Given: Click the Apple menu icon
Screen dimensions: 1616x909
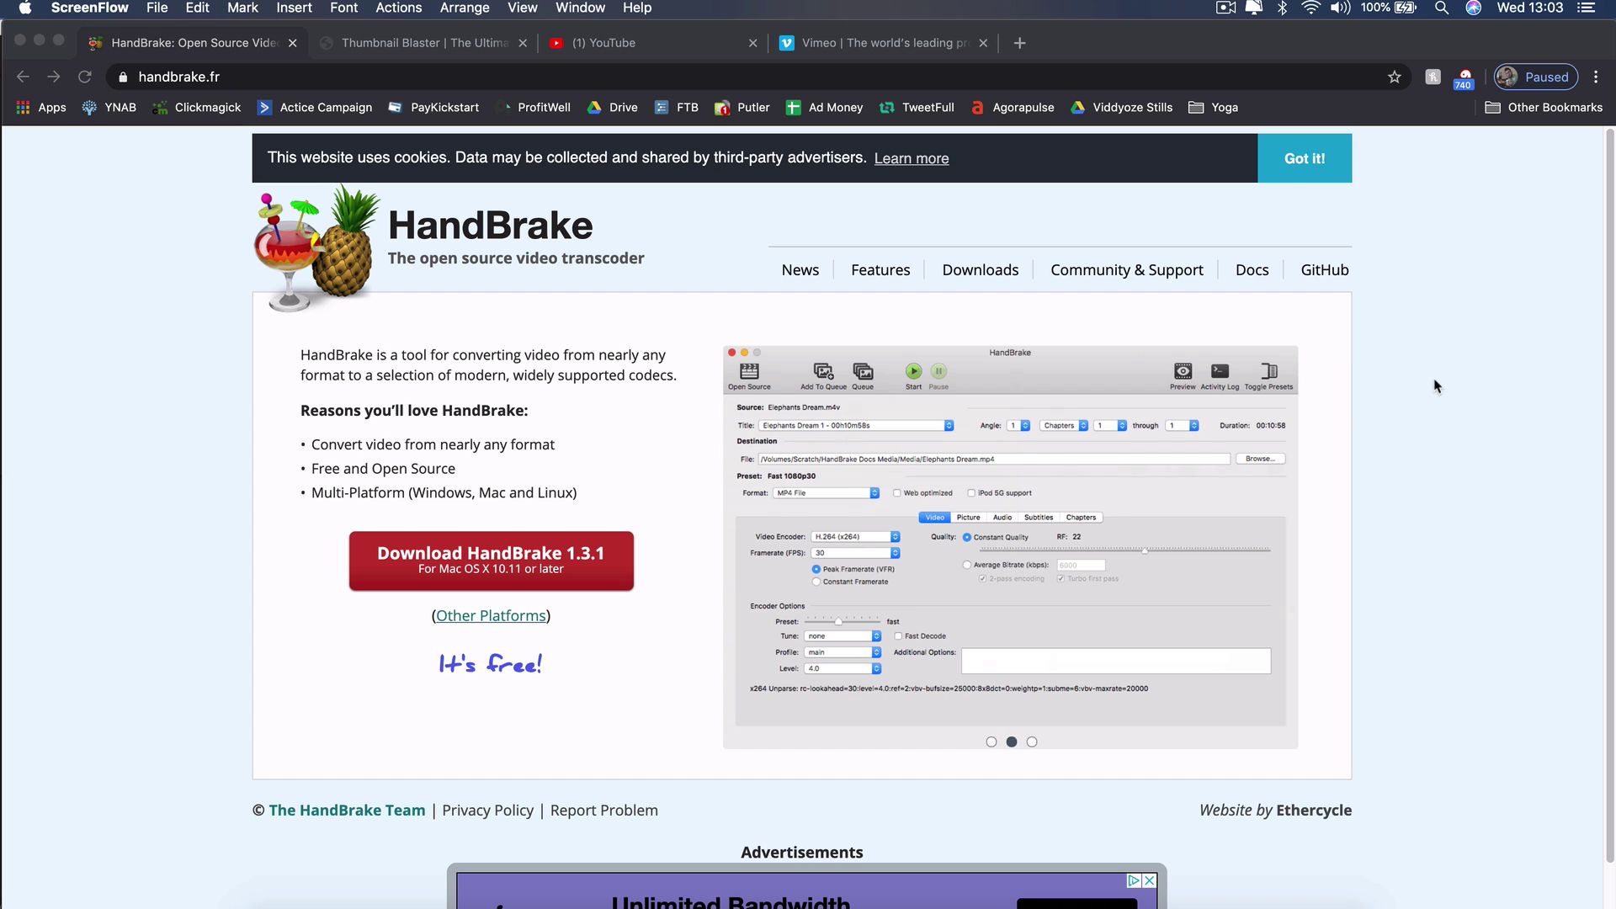Looking at the screenshot, I should (x=25, y=8).
